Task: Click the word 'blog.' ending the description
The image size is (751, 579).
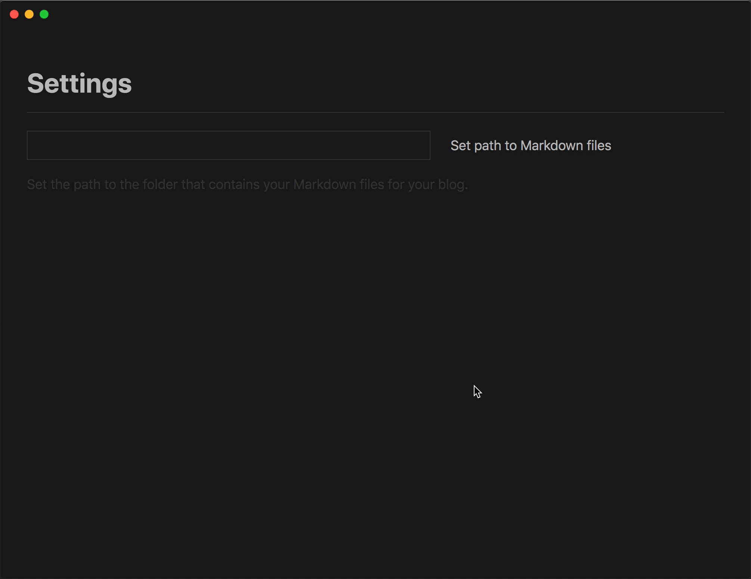Action: pos(453,185)
